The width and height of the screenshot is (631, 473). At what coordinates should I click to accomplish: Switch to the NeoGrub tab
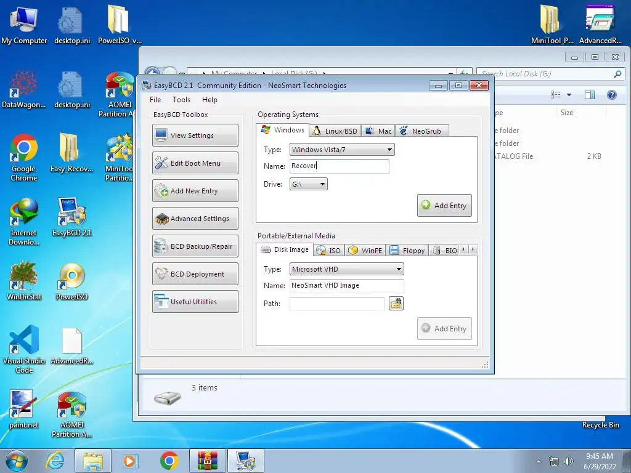(x=421, y=131)
